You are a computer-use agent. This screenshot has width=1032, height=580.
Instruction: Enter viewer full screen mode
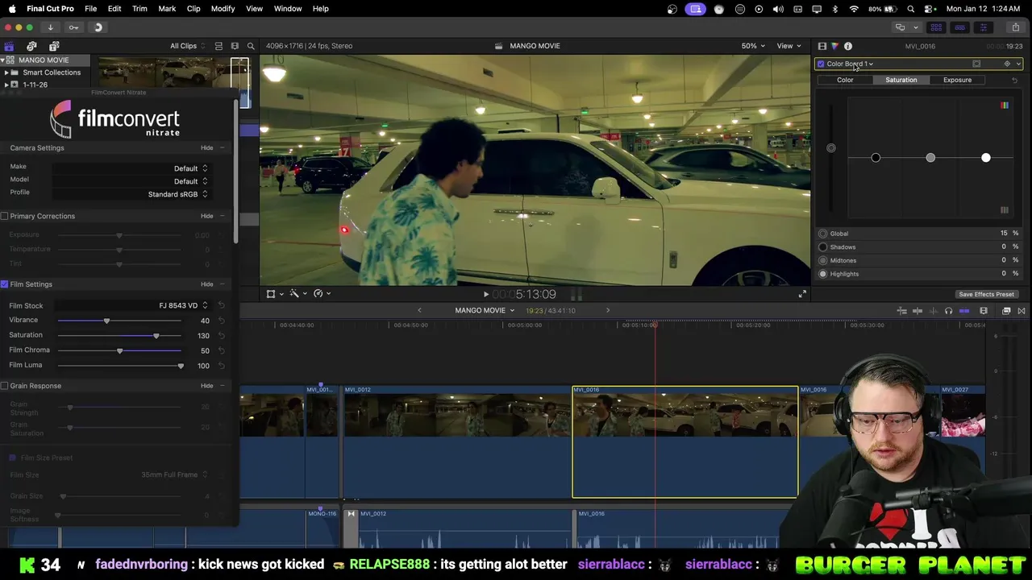[802, 294]
